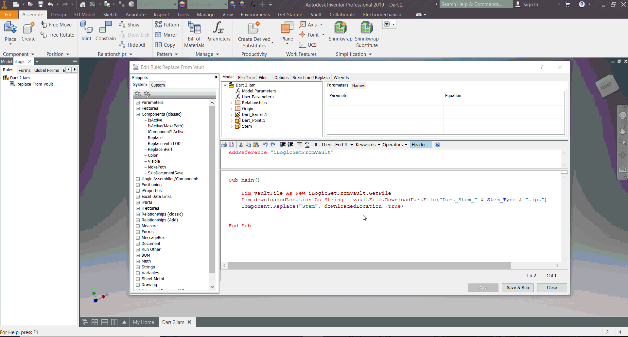Click the print icon in the rule editor toolbar
The height and width of the screenshot is (337, 628).
tap(224, 145)
